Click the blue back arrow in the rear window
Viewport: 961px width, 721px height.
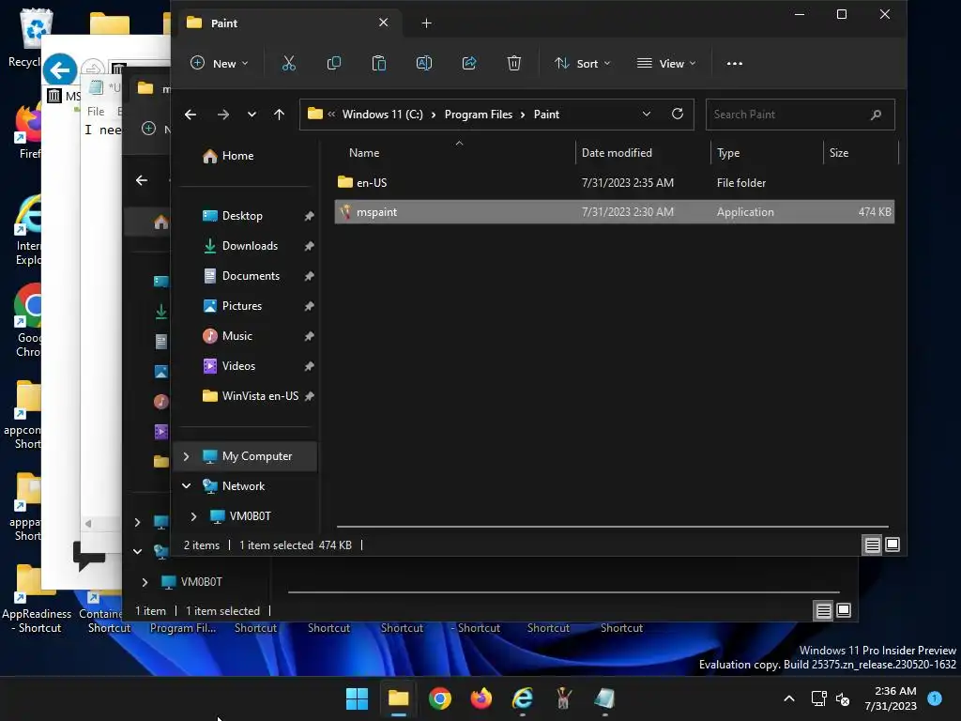click(59, 69)
